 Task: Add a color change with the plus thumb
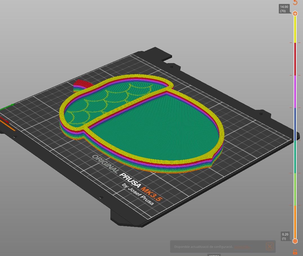(x=295, y=14)
